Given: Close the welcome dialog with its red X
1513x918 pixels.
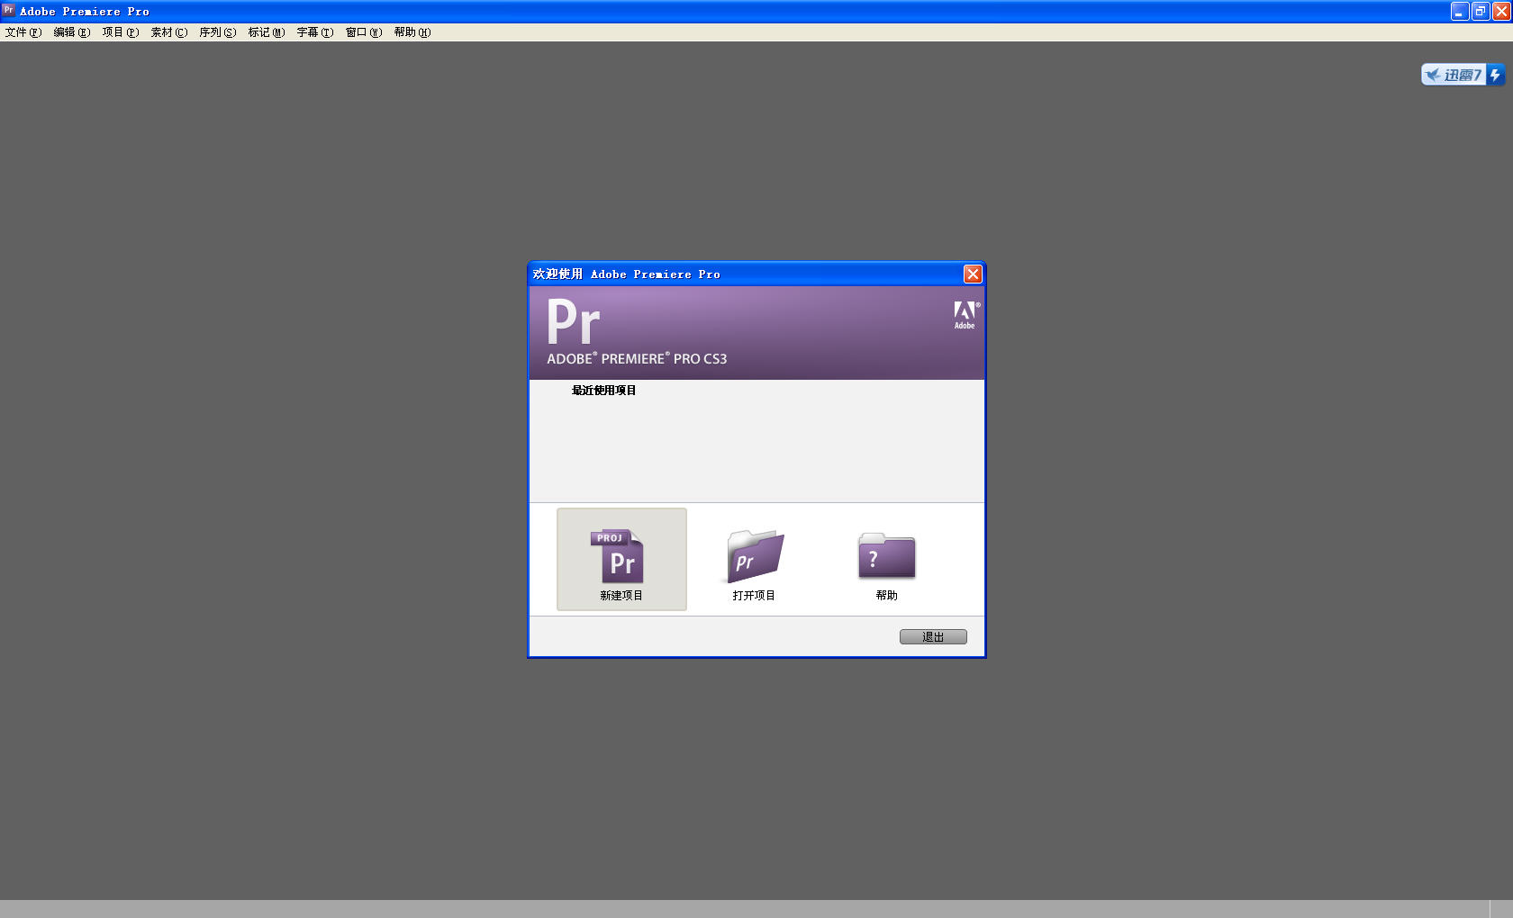Looking at the screenshot, I should click(973, 274).
